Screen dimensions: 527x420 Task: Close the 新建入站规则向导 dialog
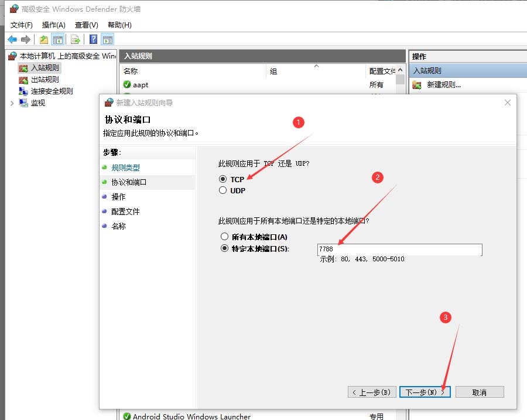tap(508, 103)
